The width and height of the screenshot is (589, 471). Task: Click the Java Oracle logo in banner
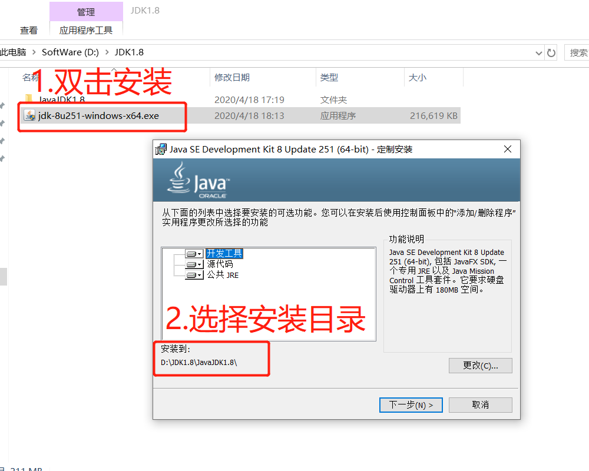198,180
